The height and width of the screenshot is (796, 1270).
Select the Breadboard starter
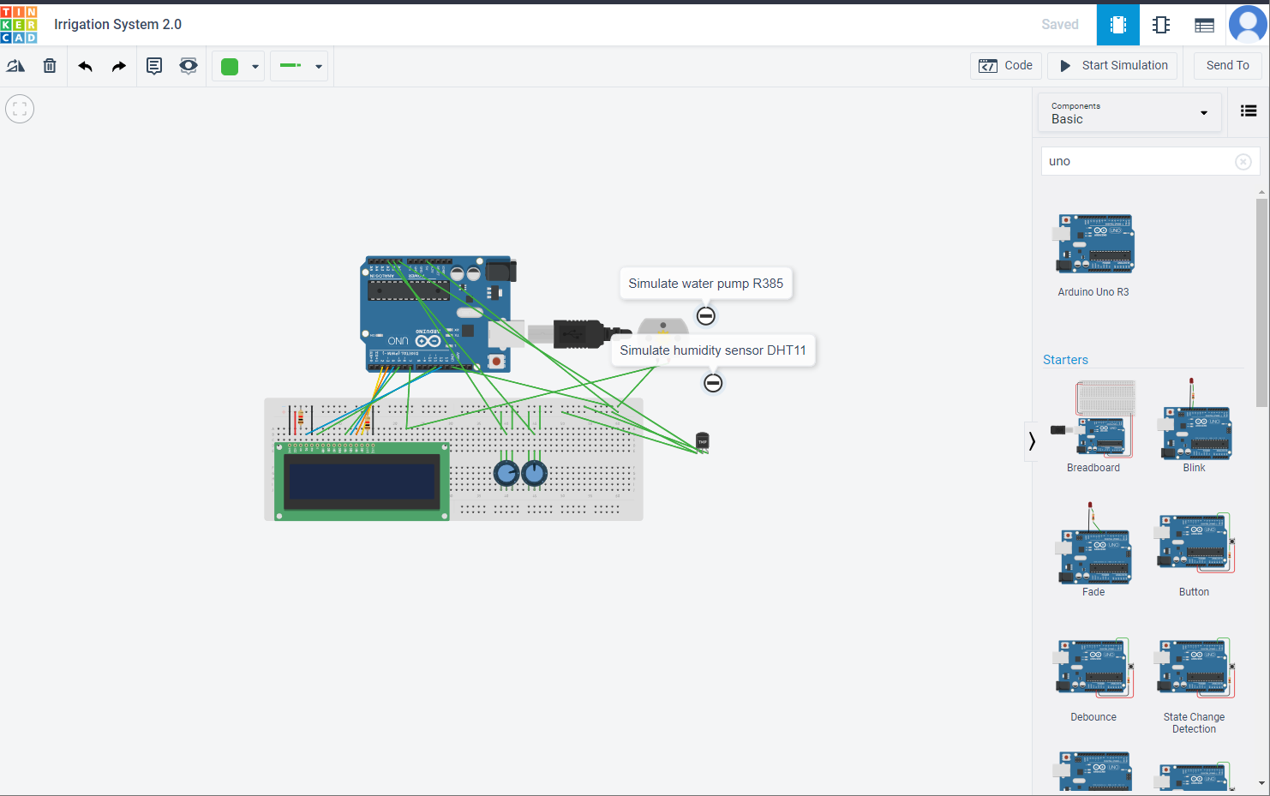coord(1093,426)
